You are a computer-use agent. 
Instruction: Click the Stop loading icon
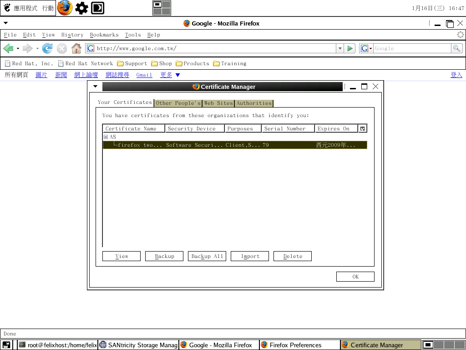coord(62,48)
